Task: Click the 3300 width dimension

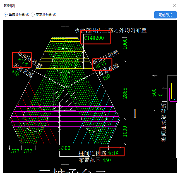Action: [65, 148]
